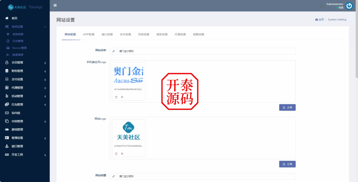This screenshot has width=358, height=182.
Task: Click the 天美社区 logo thumbnail image
Action: point(128,131)
